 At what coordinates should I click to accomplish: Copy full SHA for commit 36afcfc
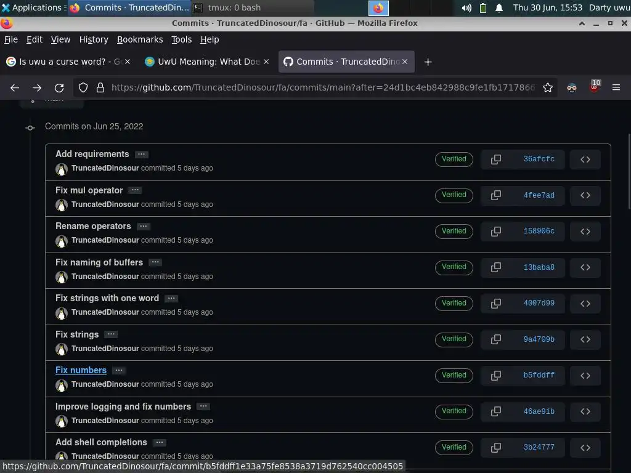point(496,160)
